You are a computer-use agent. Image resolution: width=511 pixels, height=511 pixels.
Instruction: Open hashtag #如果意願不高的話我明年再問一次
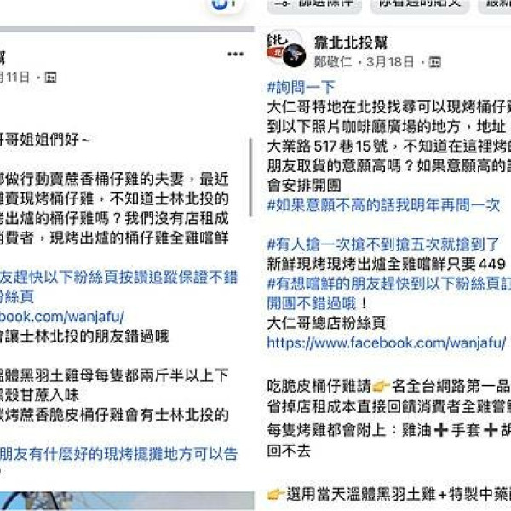click(x=383, y=205)
